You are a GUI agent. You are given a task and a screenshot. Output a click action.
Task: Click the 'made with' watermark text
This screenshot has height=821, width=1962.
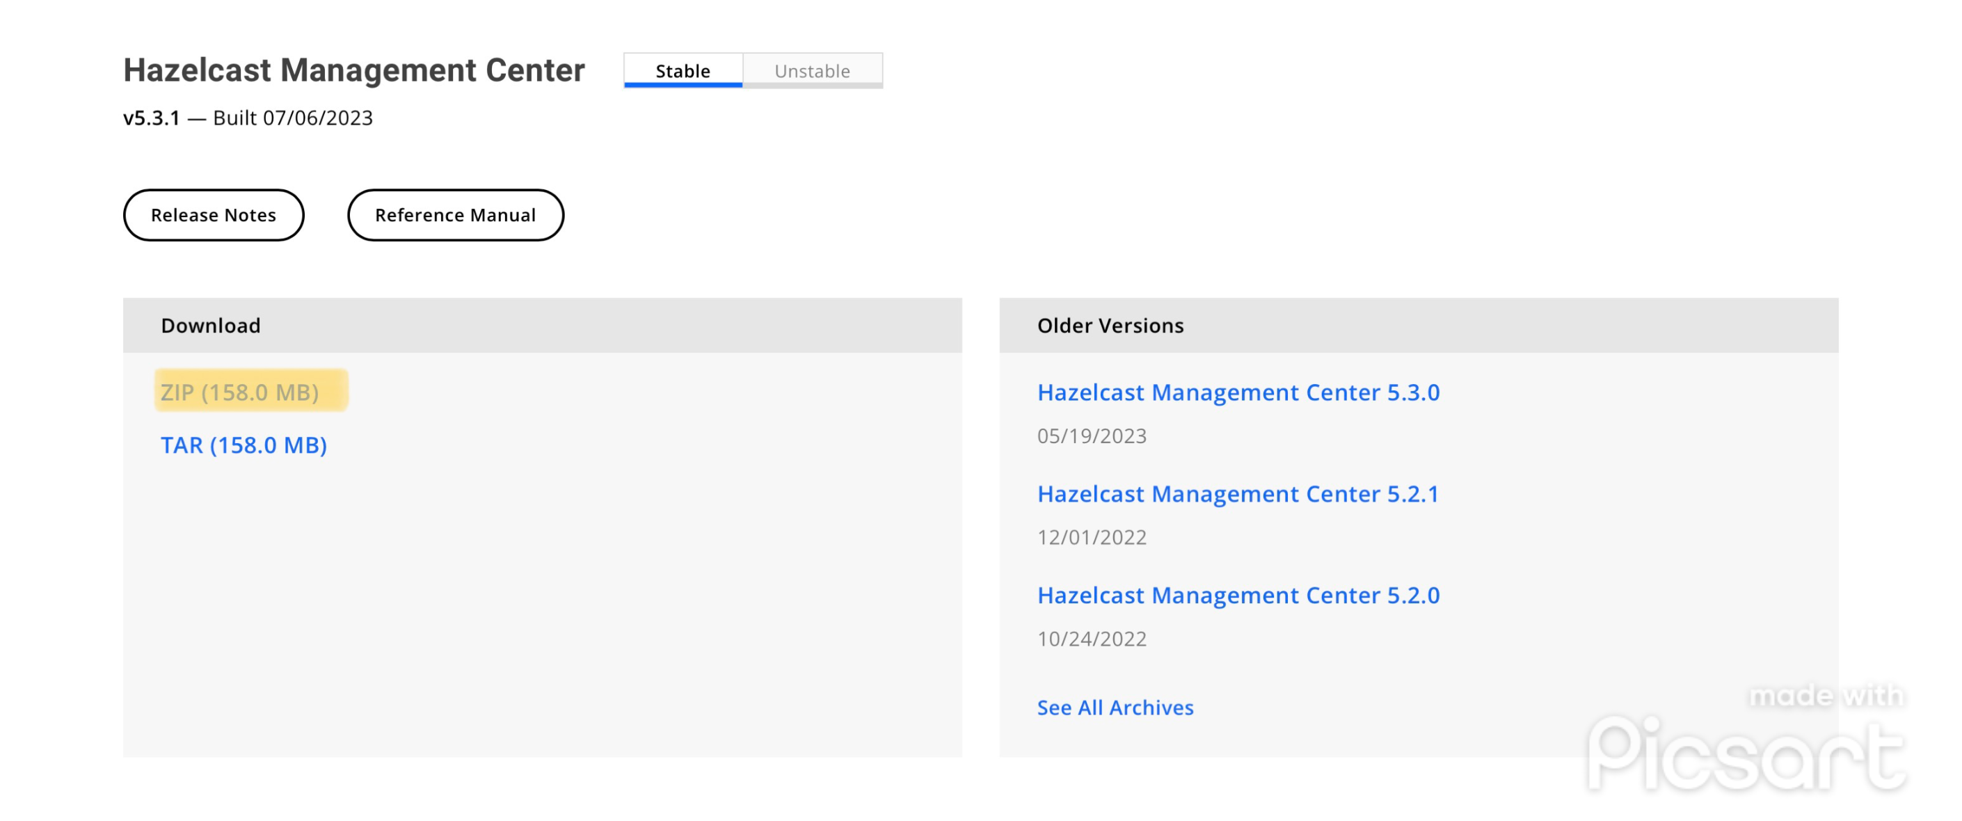coord(1826,695)
